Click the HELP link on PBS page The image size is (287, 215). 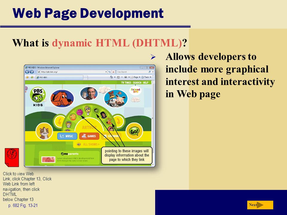146,83
